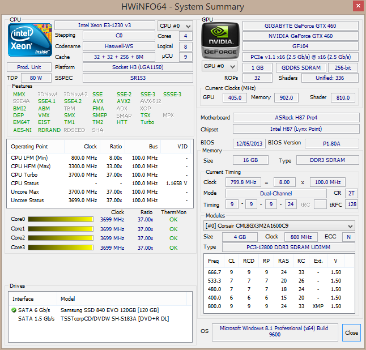Click the green SATA 6 Gb/s status icon
Viewport: 366px width, 350px height.
pyautogui.click(x=14, y=310)
